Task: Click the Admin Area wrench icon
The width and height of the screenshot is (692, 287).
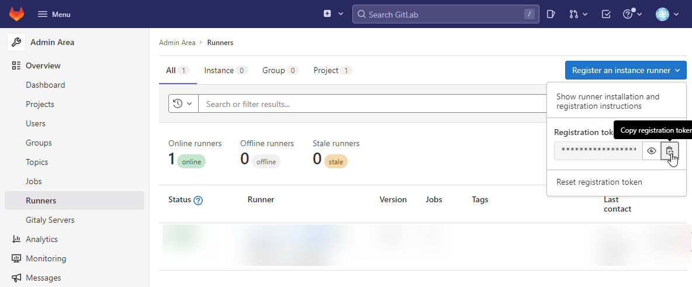Action: pos(16,43)
